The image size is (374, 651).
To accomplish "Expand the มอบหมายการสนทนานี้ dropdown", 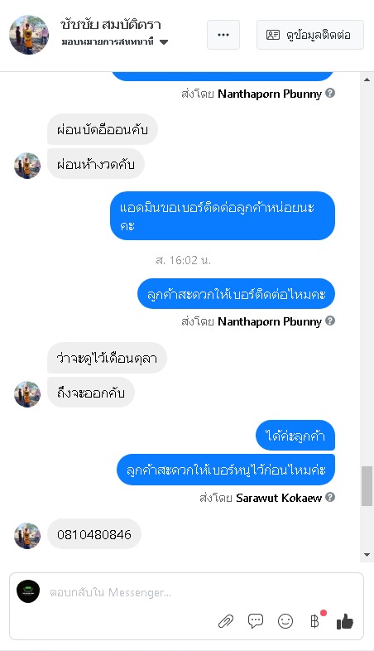I will click(164, 42).
